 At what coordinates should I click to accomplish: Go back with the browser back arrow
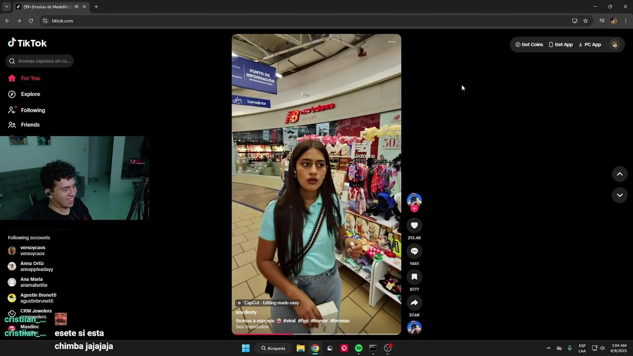pos(7,21)
